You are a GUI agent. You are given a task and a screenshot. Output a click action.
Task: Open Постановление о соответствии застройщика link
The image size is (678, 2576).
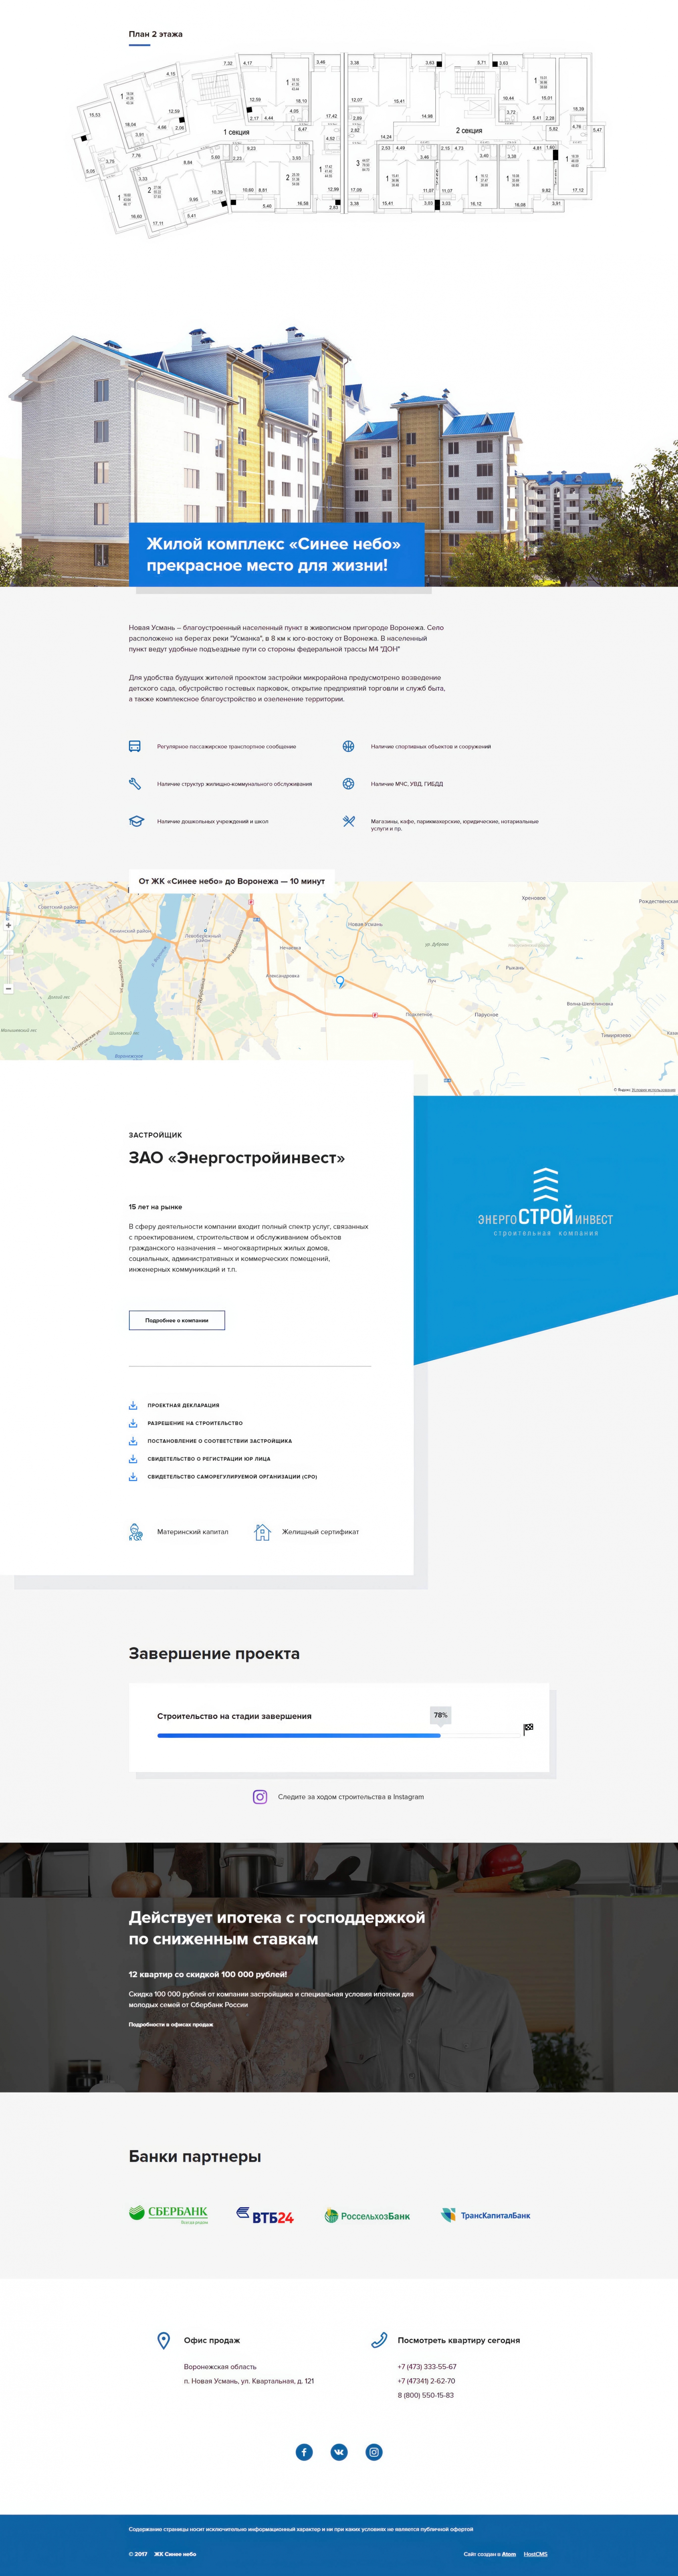click(x=220, y=1441)
